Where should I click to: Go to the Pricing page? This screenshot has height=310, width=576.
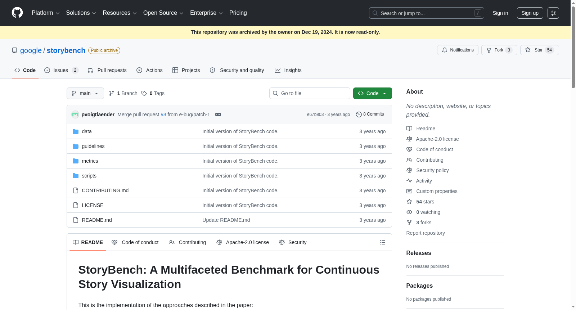click(x=238, y=13)
